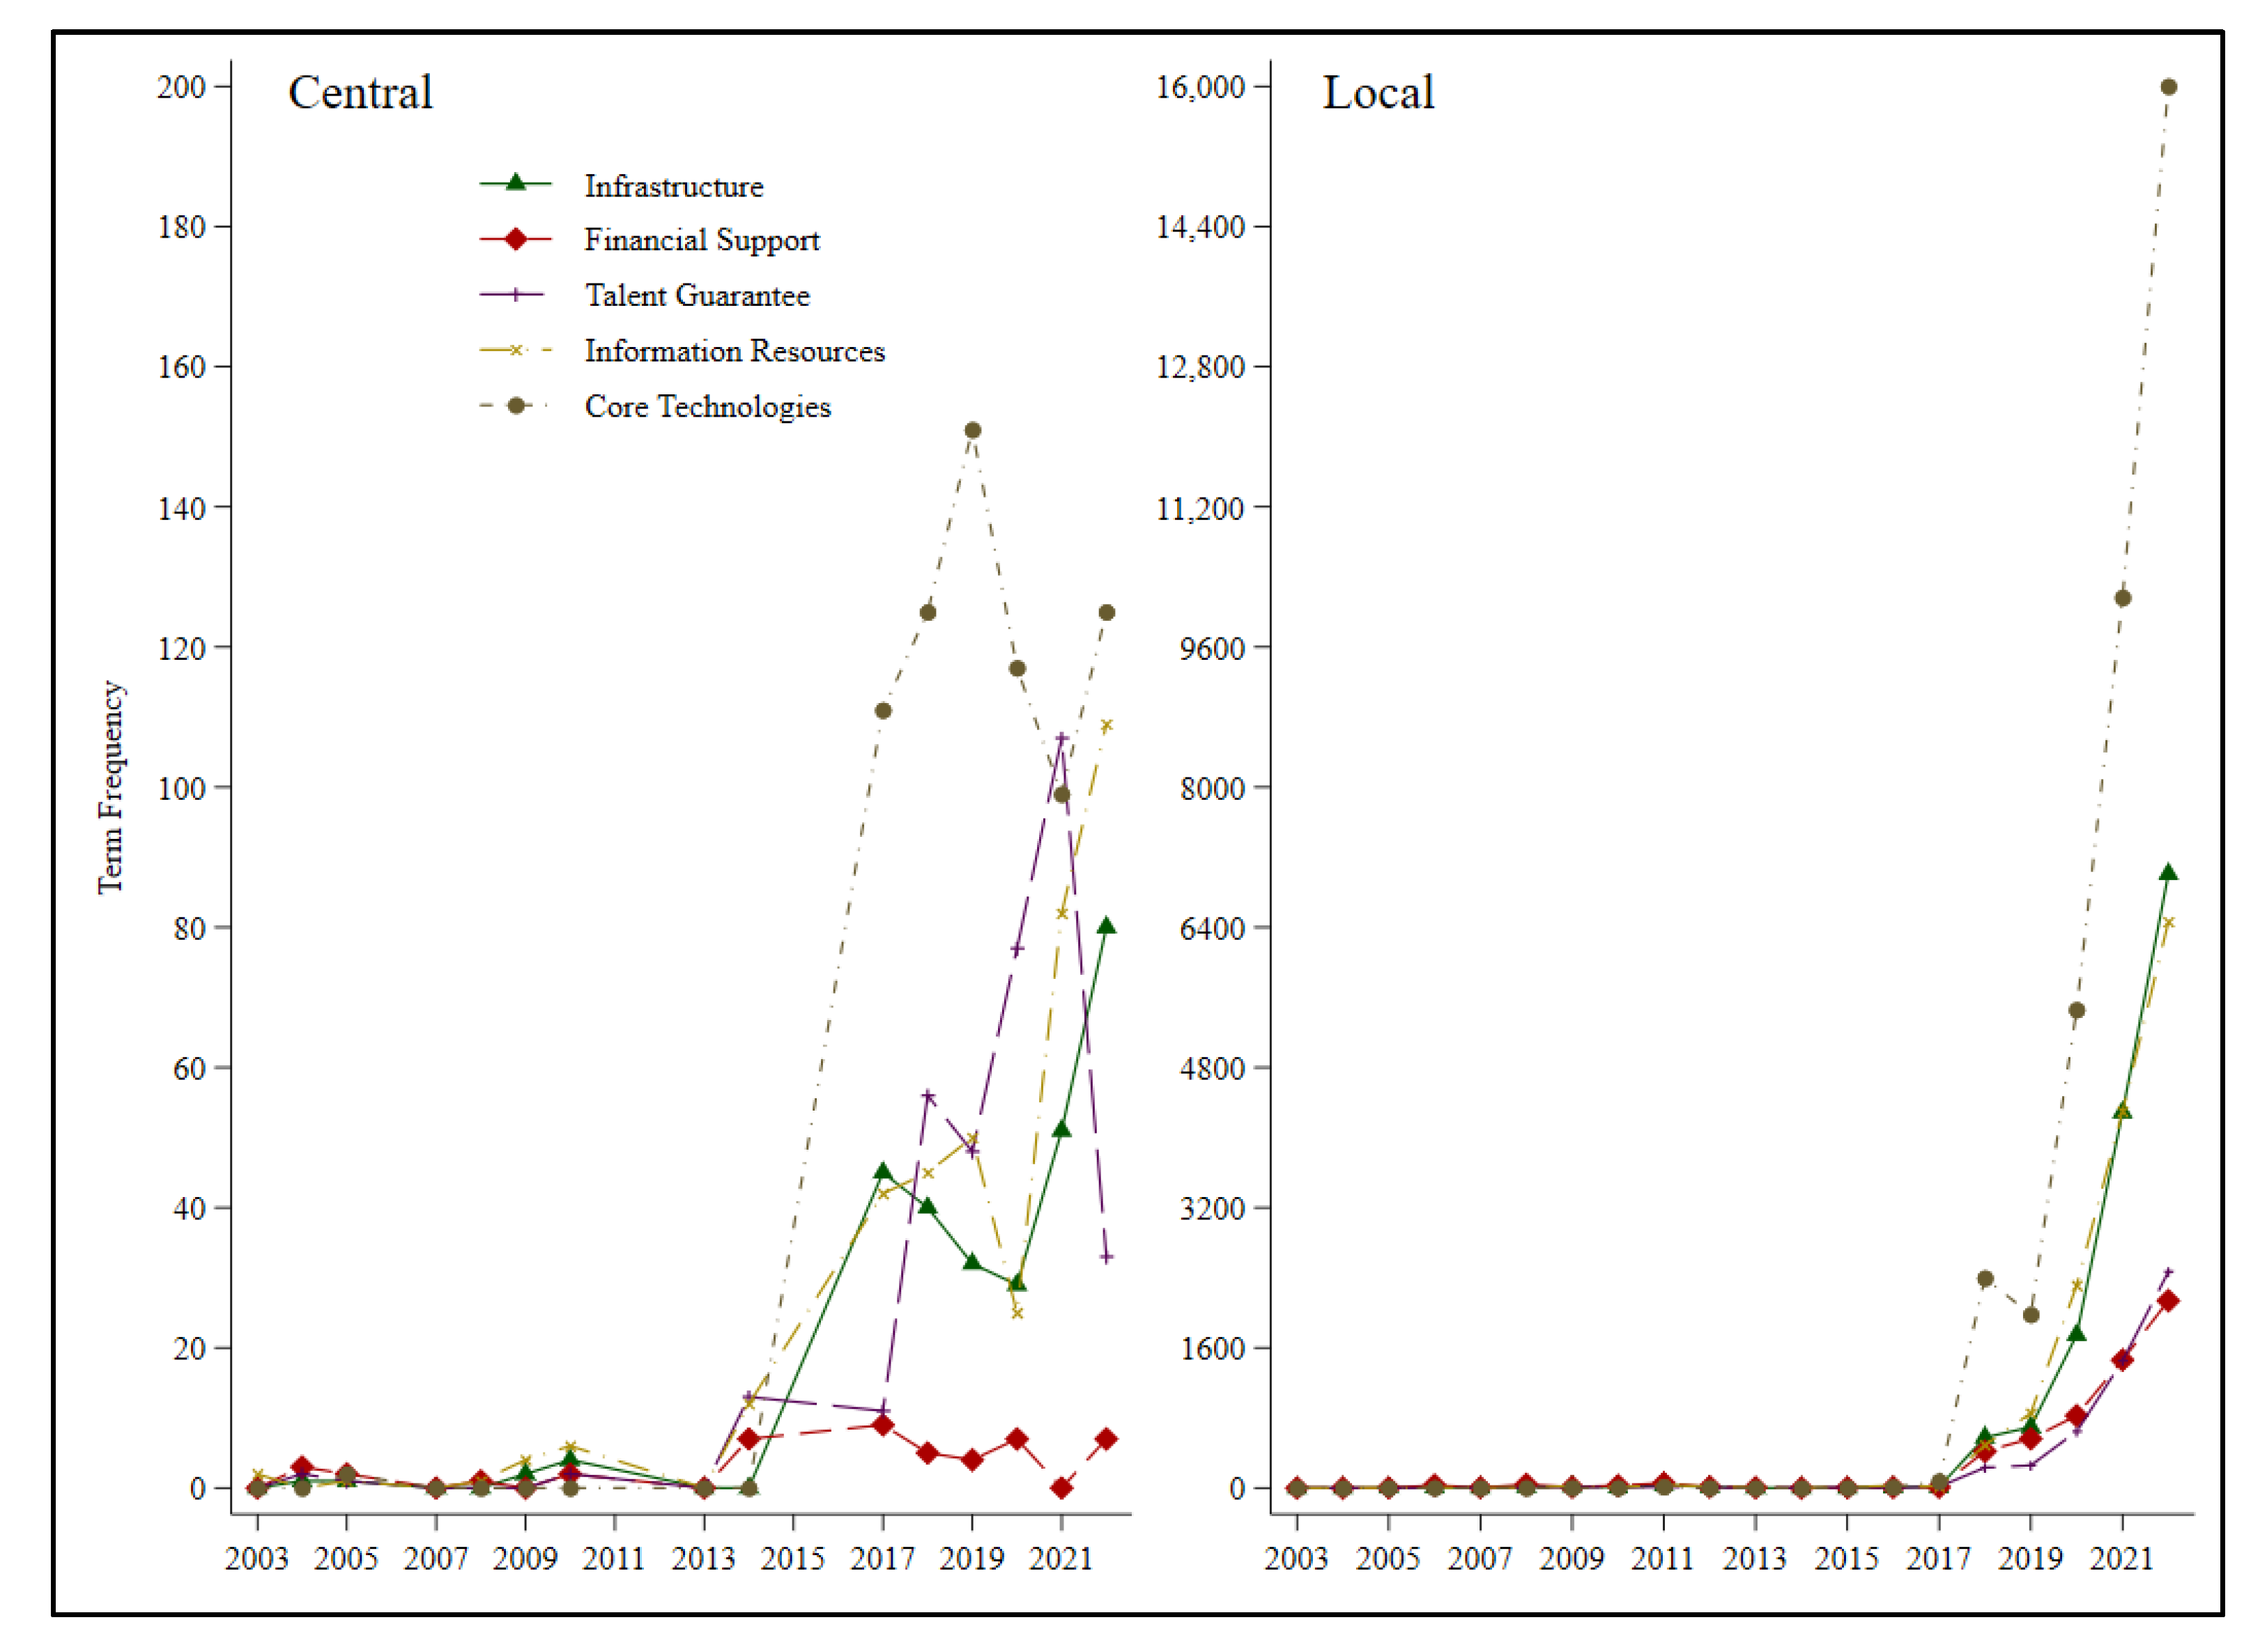
Task: Click the 2013 x-axis label in Central chart
Action: pos(703,1559)
